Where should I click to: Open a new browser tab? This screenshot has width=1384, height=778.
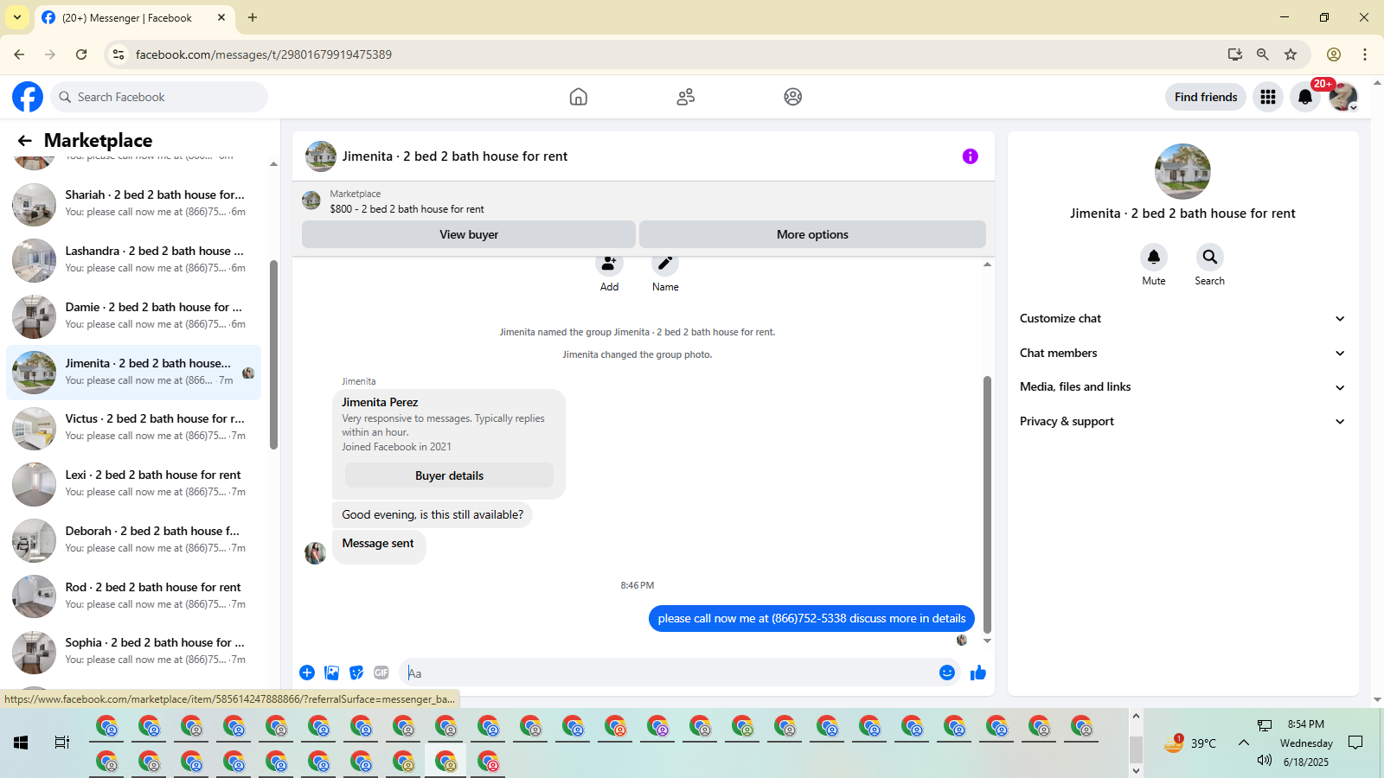click(x=253, y=17)
